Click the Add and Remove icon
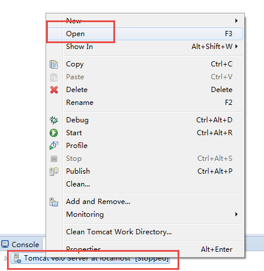 54,202
